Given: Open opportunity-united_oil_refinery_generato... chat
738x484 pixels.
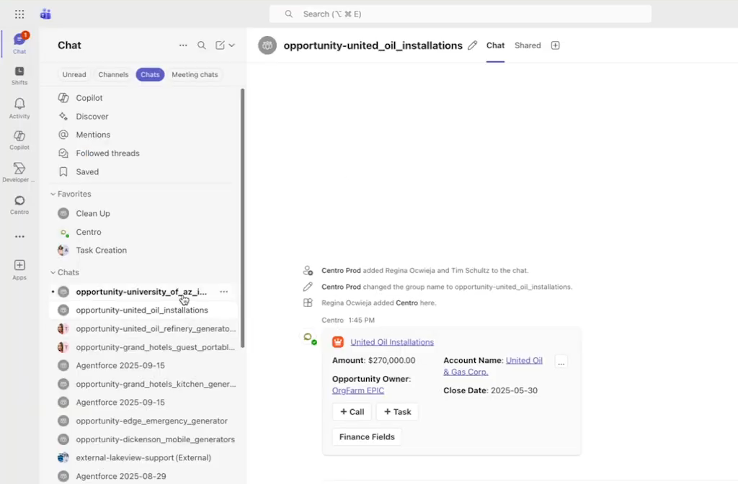Looking at the screenshot, I should tap(143, 328).
